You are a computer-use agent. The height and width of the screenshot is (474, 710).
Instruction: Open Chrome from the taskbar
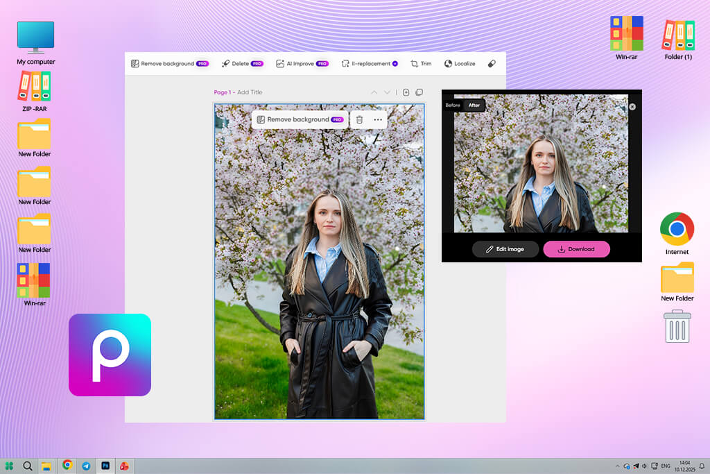coord(67,465)
